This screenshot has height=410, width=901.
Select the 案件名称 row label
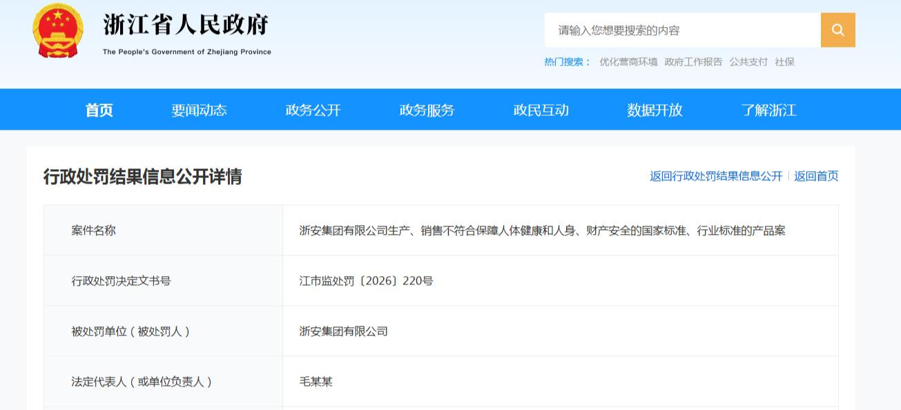(x=94, y=231)
